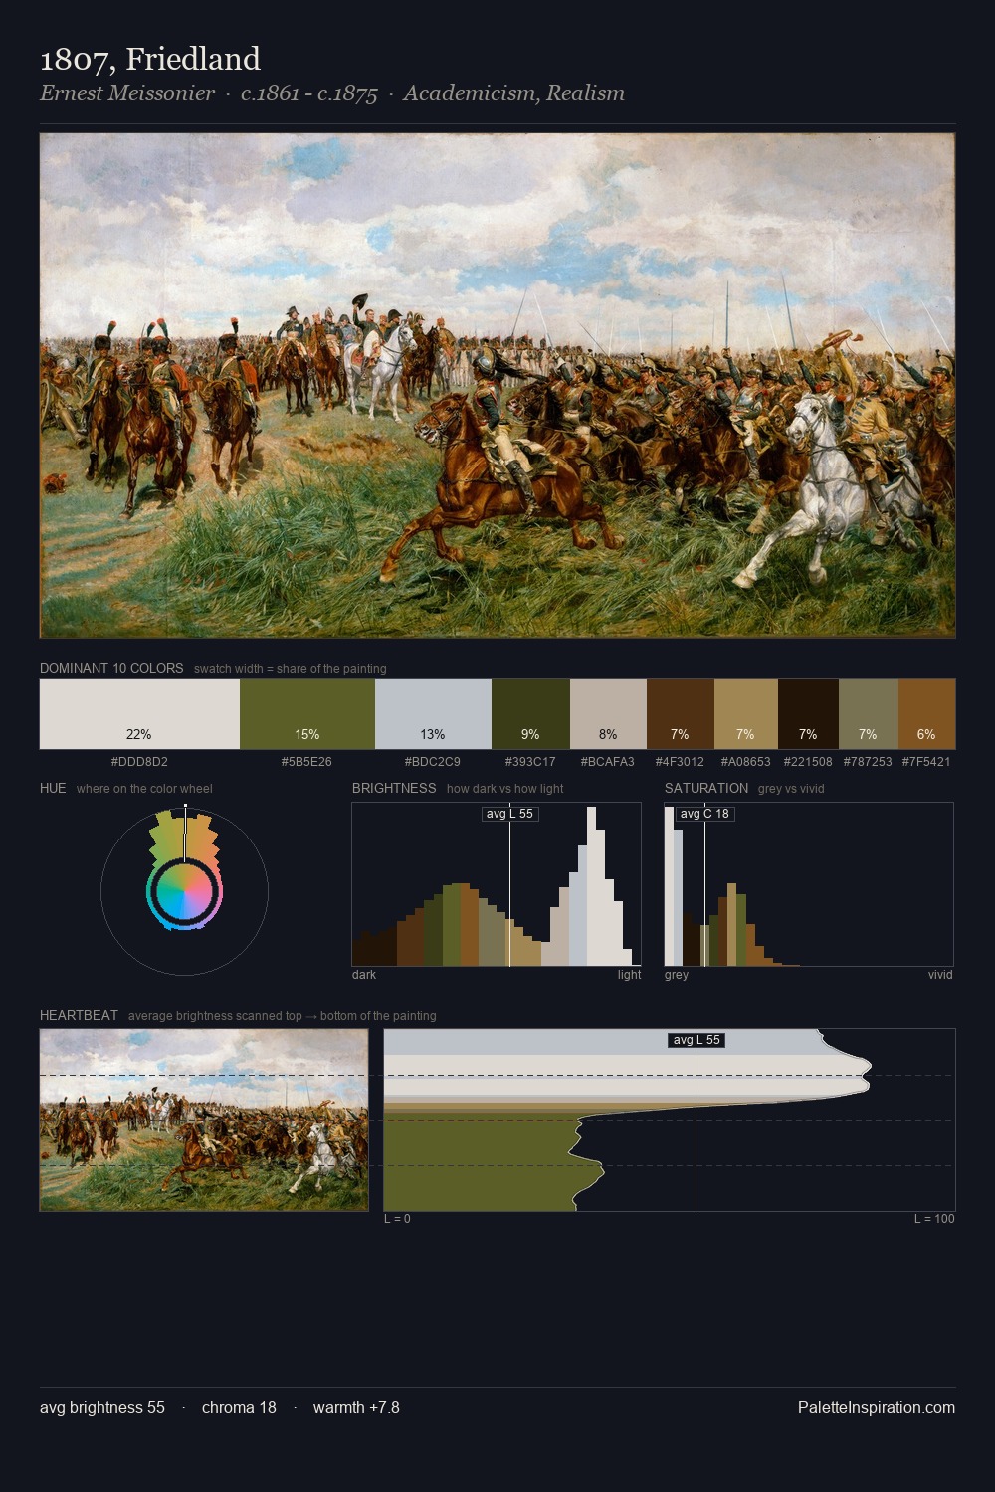The width and height of the screenshot is (995, 1492).
Task: Click the 'vivid' saturation axis label
Action: [940, 975]
